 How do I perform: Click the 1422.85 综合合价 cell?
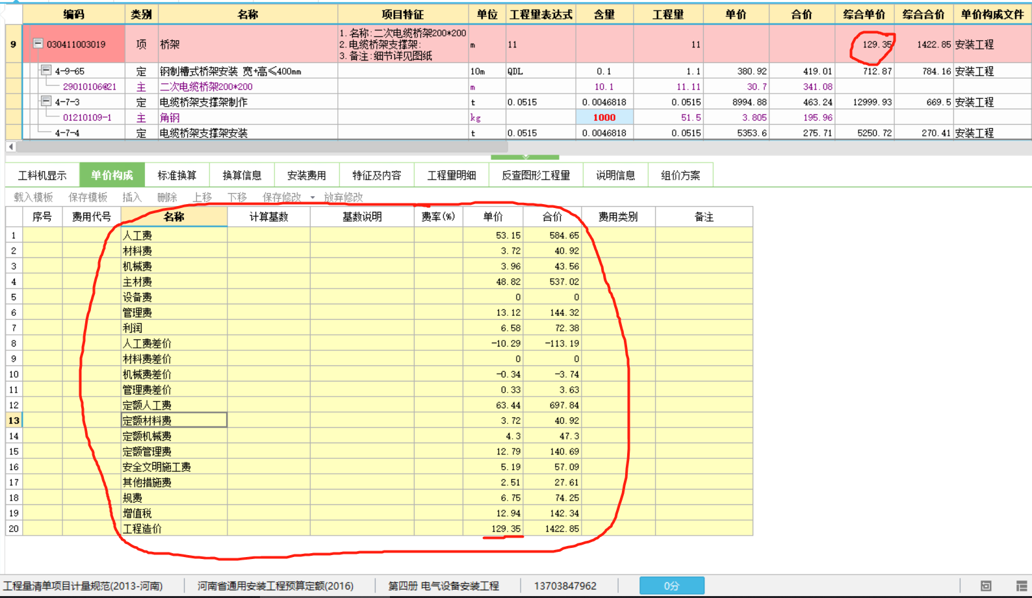pyautogui.click(x=923, y=44)
